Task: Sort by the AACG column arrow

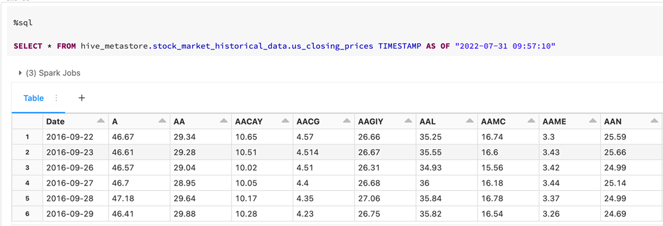Action: point(346,121)
